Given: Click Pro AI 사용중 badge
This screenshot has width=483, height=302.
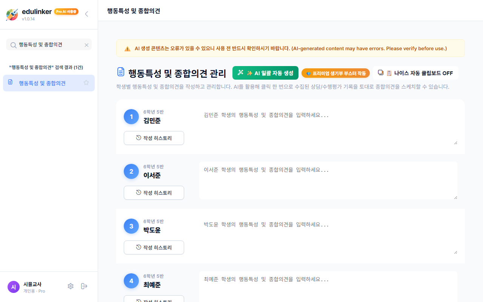Looking at the screenshot, I should (66, 12).
